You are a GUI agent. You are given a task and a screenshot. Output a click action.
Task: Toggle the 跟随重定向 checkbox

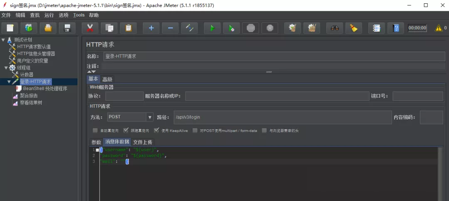[126, 131]
